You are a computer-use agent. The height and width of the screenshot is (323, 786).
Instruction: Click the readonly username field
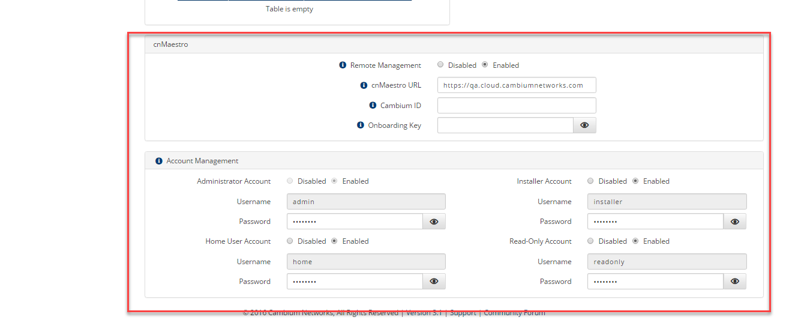point(667,262)
